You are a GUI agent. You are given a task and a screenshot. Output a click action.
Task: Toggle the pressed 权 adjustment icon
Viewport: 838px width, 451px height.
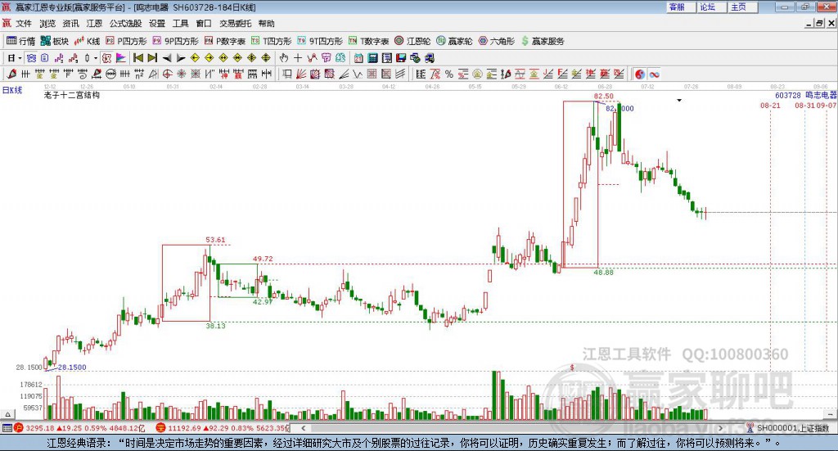click(x=106, y=58)
